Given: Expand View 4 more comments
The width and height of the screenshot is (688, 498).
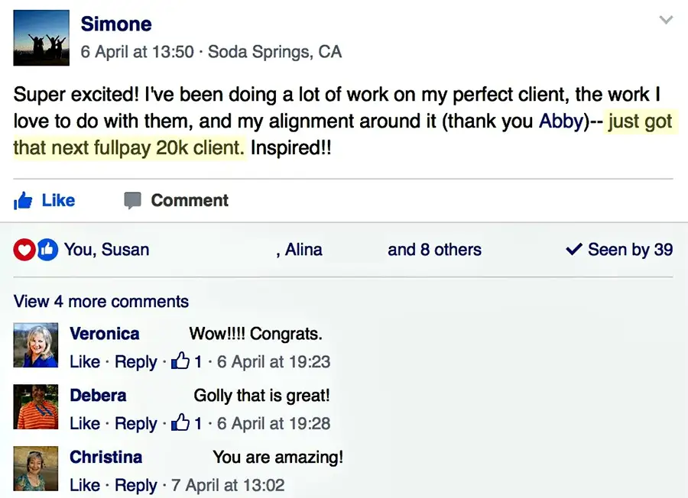Looking at the screenshot, I should (101, 301).
